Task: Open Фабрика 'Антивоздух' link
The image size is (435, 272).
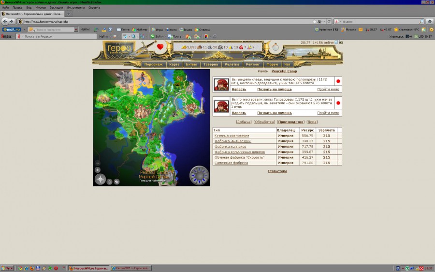Action: [233, 141]
